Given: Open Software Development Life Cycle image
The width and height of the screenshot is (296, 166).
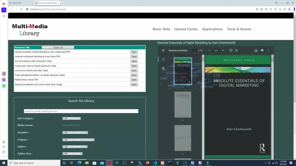Looking at the screenshot, I should (134, 84).
